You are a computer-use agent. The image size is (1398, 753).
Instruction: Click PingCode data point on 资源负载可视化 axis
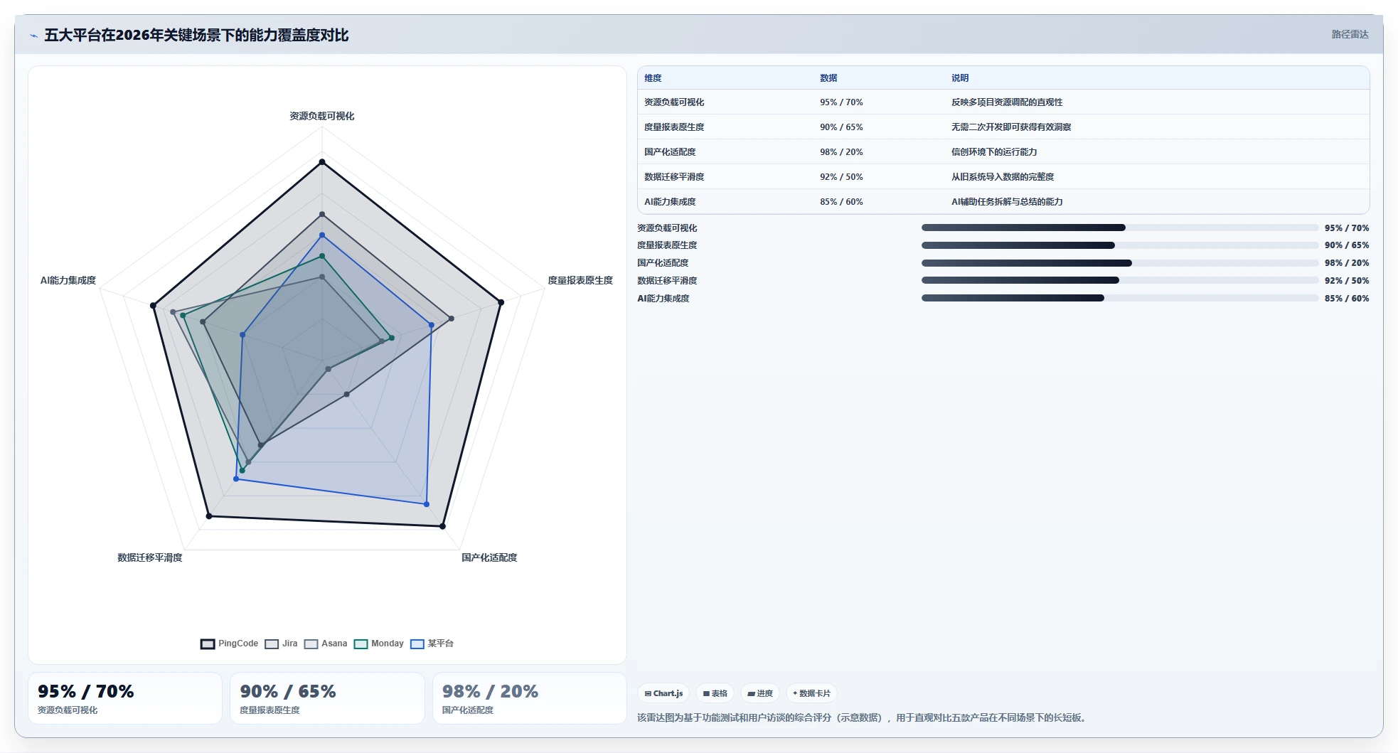point(322,162)
